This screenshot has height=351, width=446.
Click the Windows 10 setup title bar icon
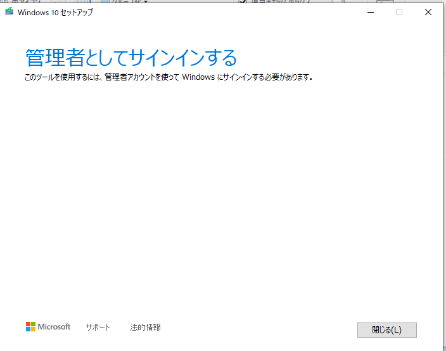pos(10,11)
